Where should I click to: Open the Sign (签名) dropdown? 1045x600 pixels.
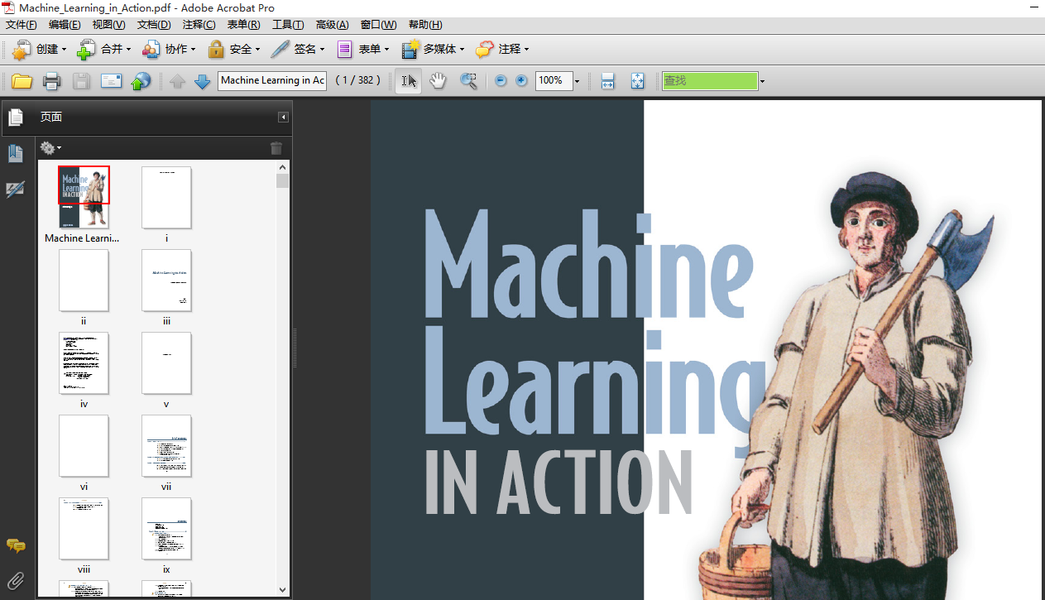click(298, 50)
